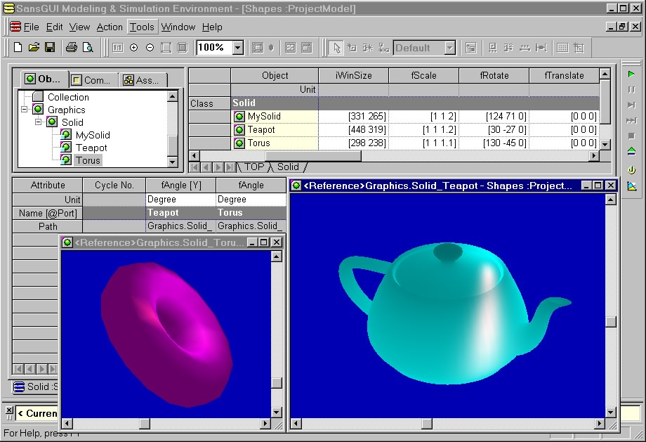Open the plot chart icon on right toolbar
The height and width of the screenshot is (442, 646).
631,186
